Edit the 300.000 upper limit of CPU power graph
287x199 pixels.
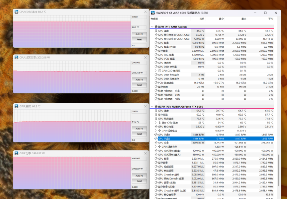point(139,63)
